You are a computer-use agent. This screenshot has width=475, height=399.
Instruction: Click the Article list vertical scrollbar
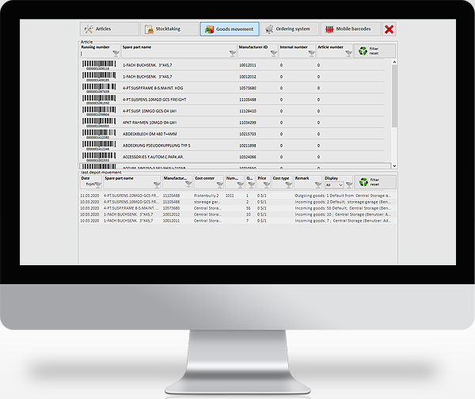tap(393, 111)
